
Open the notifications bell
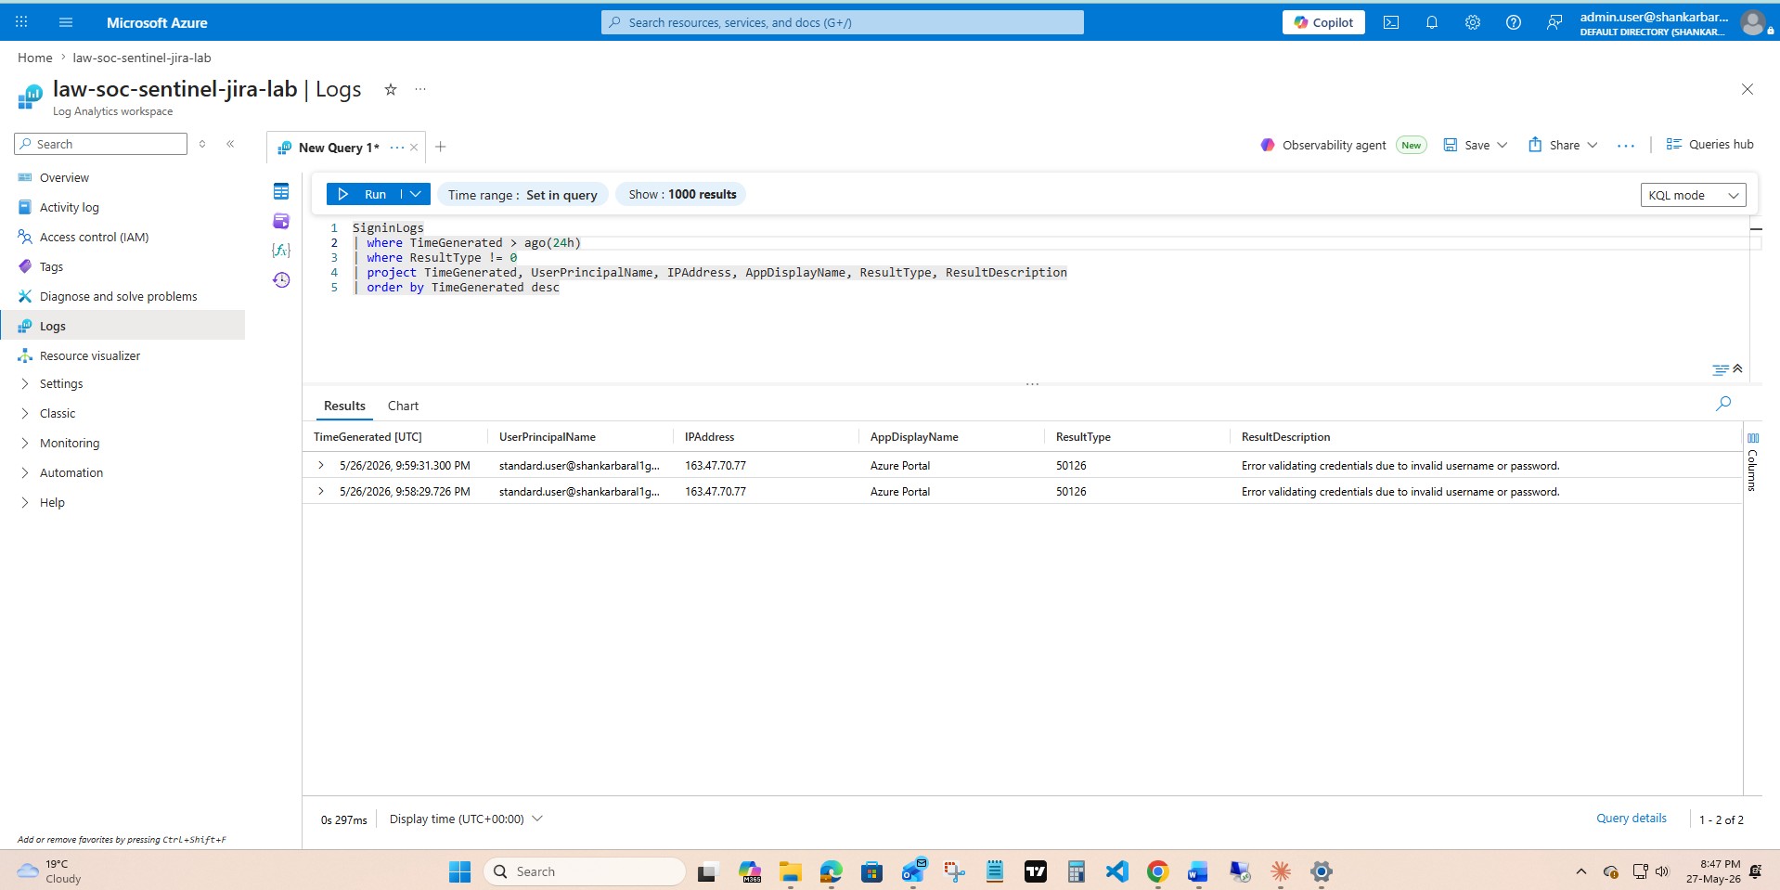point(1431,22)
